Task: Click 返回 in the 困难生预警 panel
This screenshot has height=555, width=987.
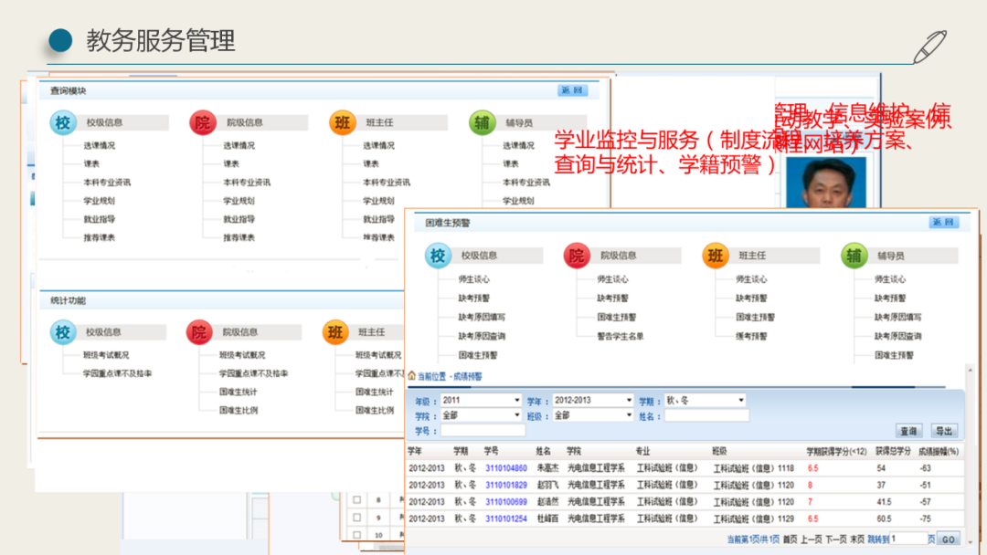Action: coord(943,223)
